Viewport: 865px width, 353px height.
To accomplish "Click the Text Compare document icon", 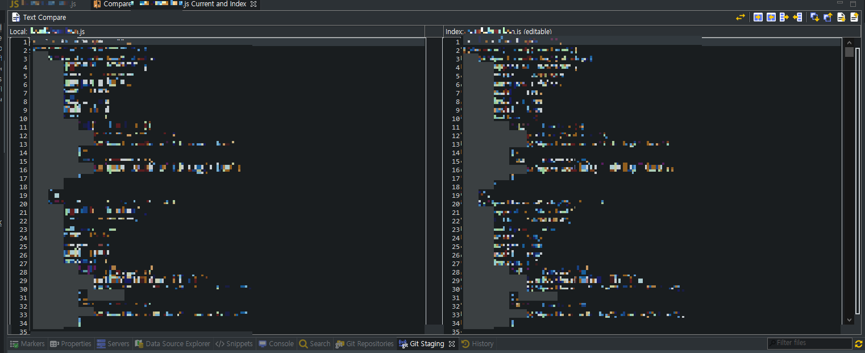I will coord(16,17).
